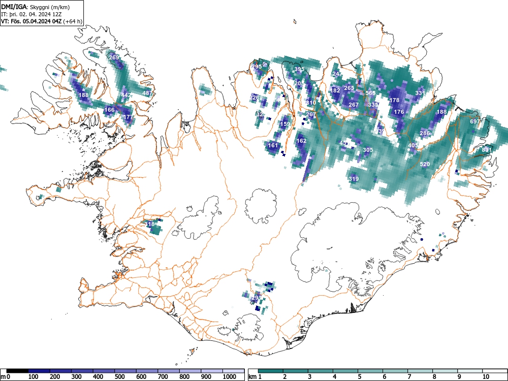Image resolution: width=508 pixels, height=381 pixels.
Task: Select the visibility value 442
Action: click(126, 95)
